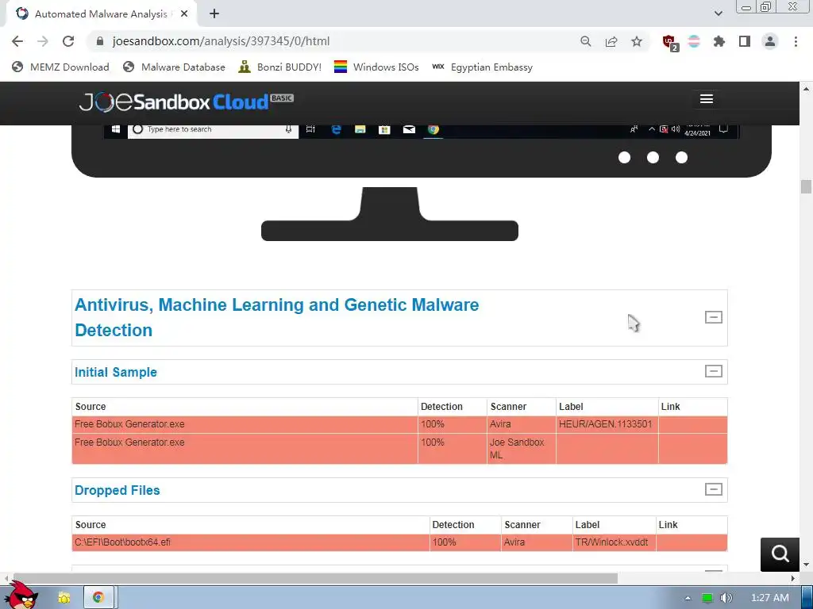Collapse the Dropped Files section

pos(714,489)
